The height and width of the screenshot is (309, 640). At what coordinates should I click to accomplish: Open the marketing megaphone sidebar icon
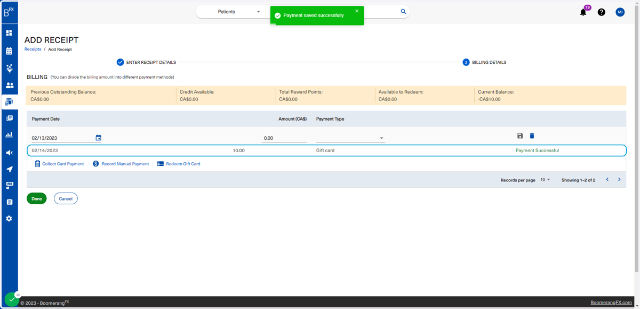(x=9, y=153)
